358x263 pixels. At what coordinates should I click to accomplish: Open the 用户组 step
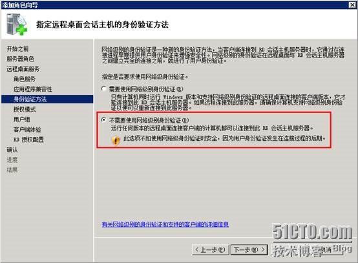click(22, 120)
